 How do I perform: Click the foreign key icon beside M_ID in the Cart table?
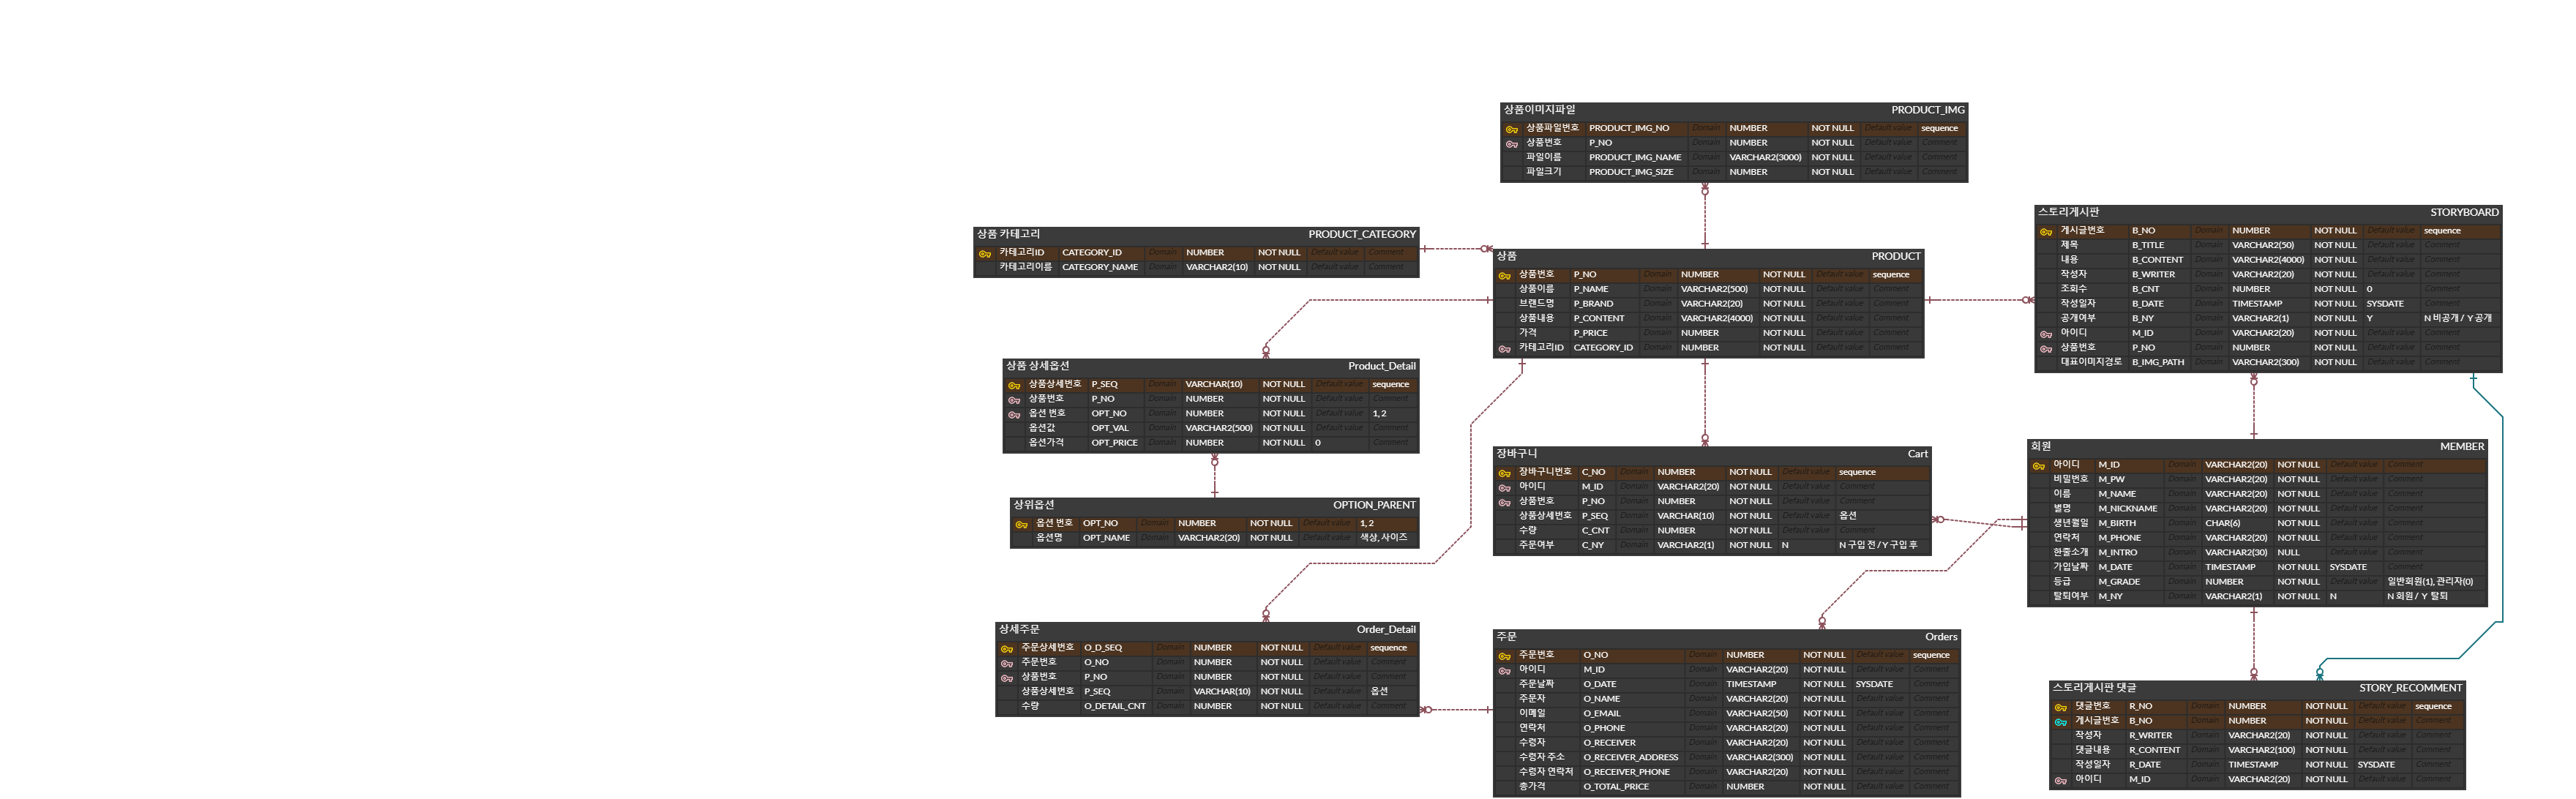(x=1504, y=488)
